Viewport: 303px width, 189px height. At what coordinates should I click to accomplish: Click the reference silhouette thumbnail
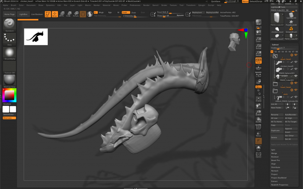pyautogui.click(x=36, y=37)
